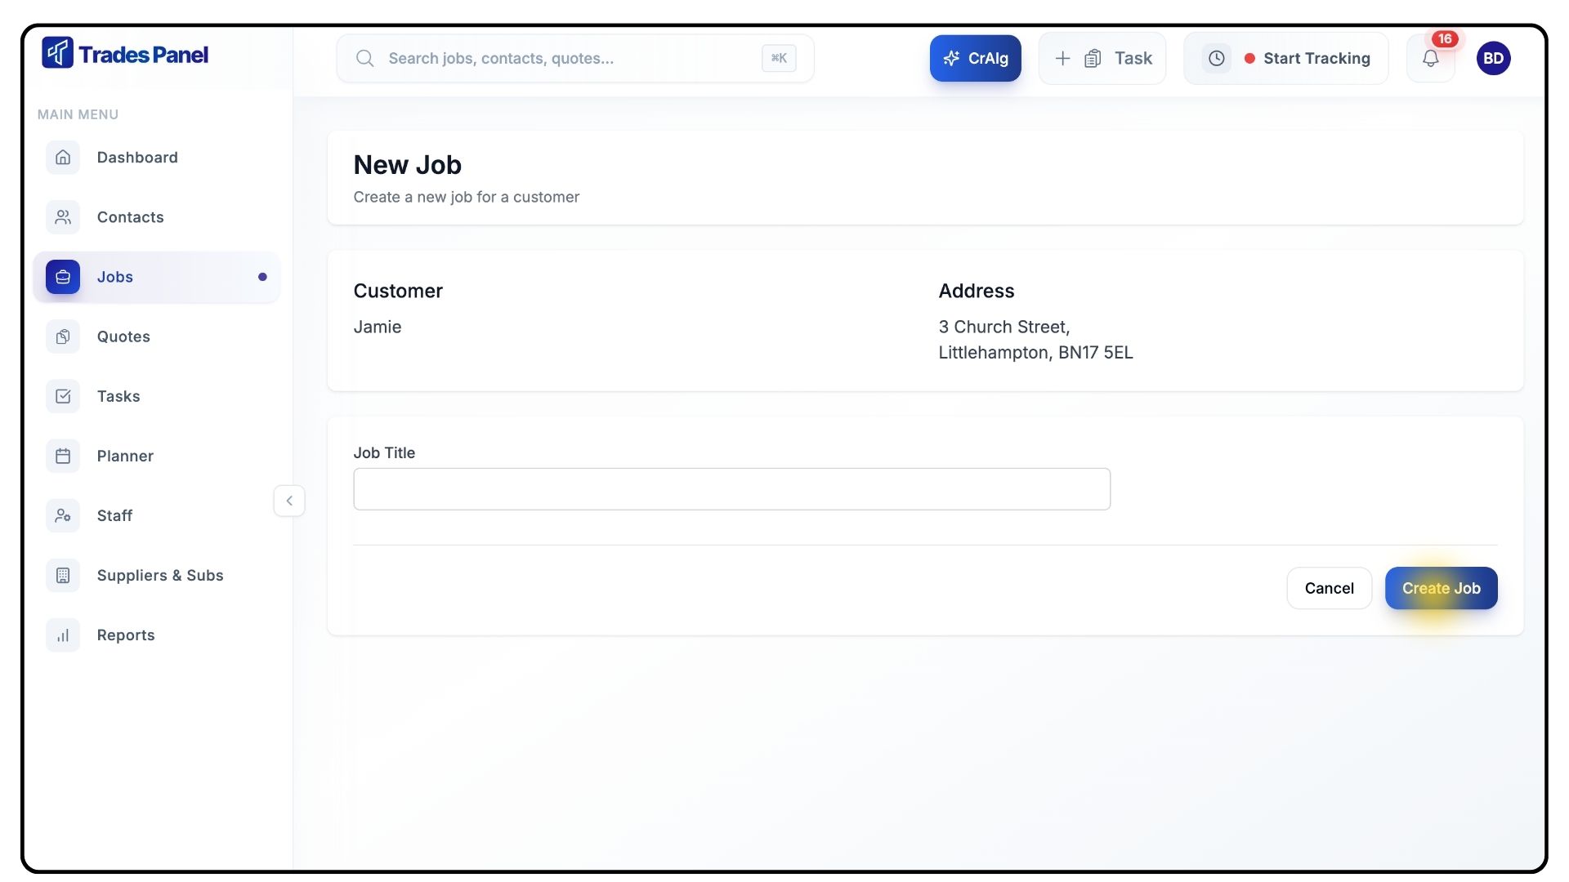Open the Tasks menu item

click(x=118, y=396)
